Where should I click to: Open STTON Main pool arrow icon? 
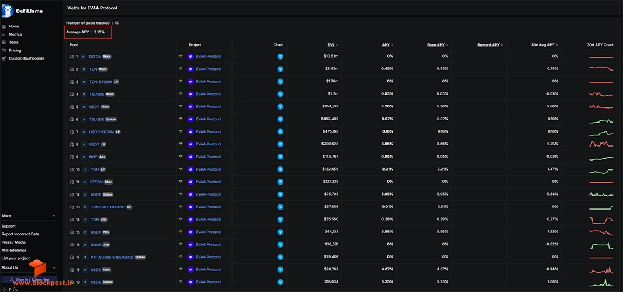pos(85,182)
